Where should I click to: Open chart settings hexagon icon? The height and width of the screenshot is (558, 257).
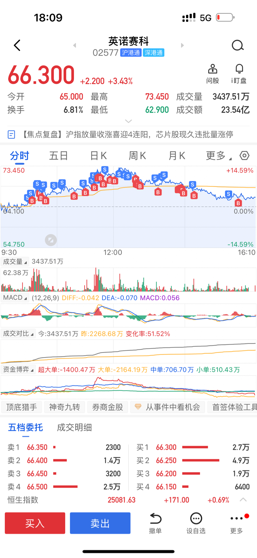pyautogui.click(x=245, y=156)
